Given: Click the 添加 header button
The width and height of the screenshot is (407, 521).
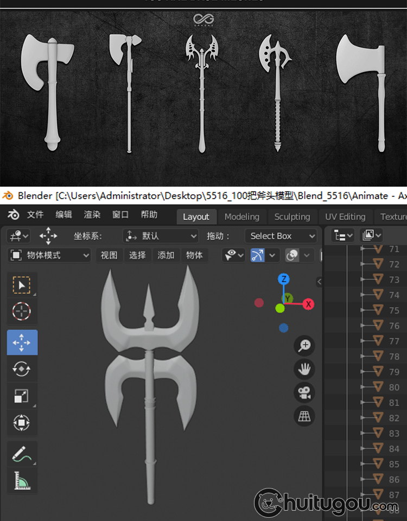Looking at the screenshot, I should (x=166, y=255).
